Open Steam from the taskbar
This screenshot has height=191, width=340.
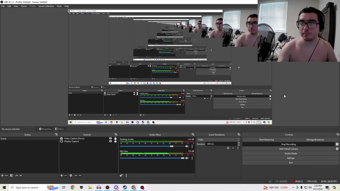tap(125, 188)
